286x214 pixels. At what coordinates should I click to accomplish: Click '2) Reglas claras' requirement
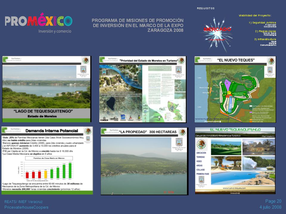pyautogui.click(x=265, y=31)
